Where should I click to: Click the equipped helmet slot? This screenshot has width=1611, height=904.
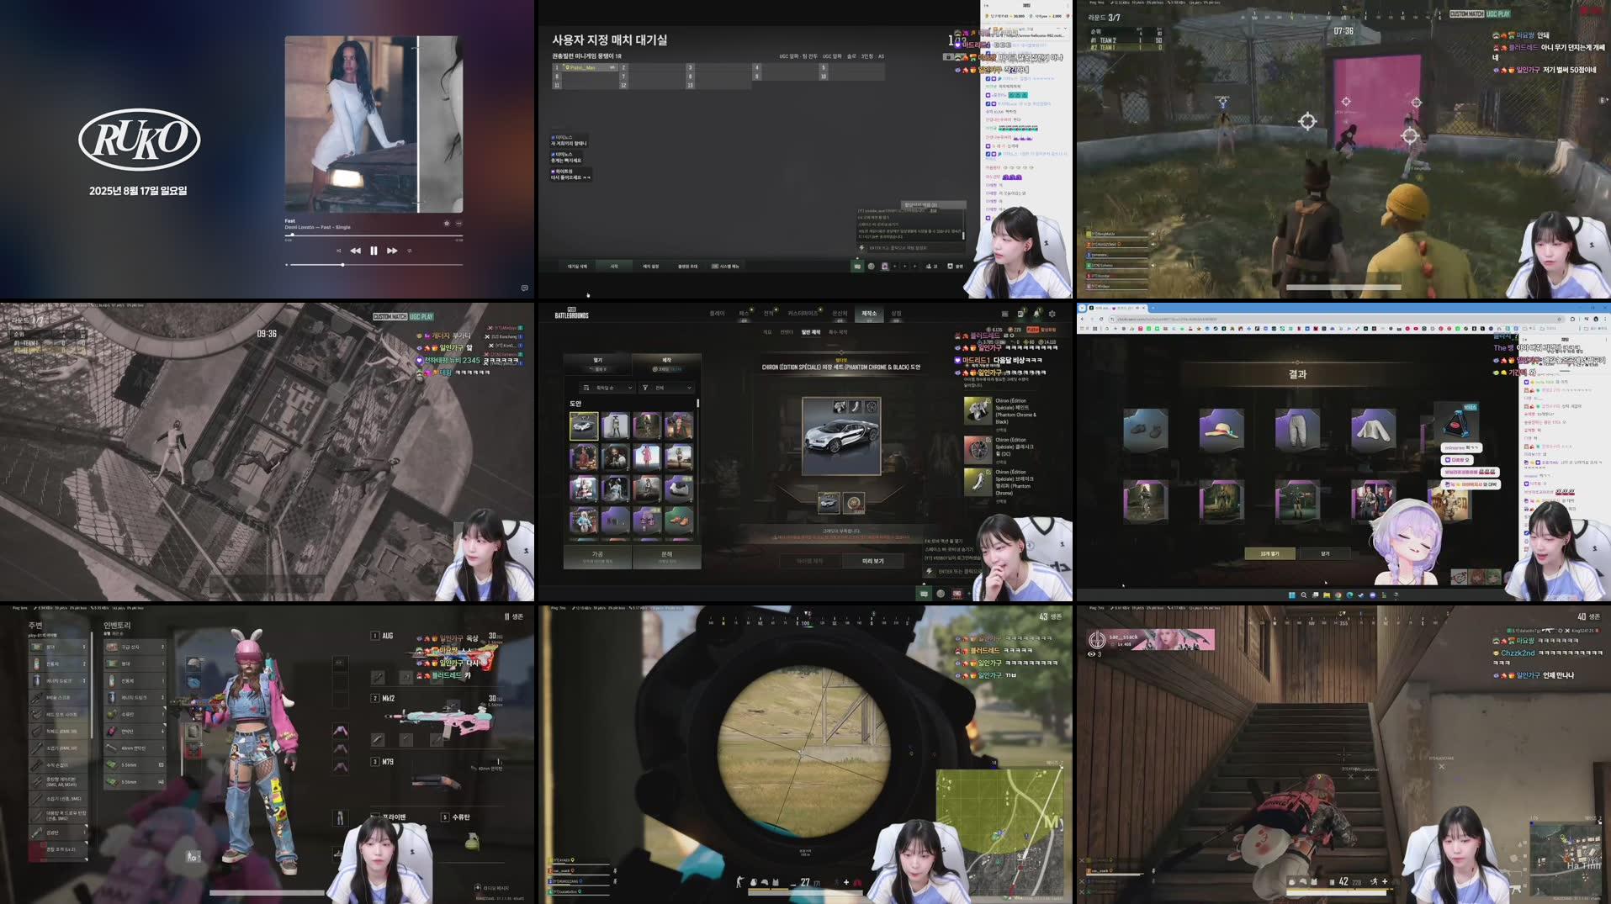(194, 663)
